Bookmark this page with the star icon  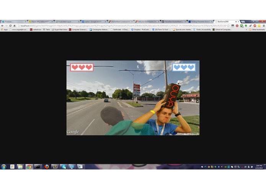[228, 26]
